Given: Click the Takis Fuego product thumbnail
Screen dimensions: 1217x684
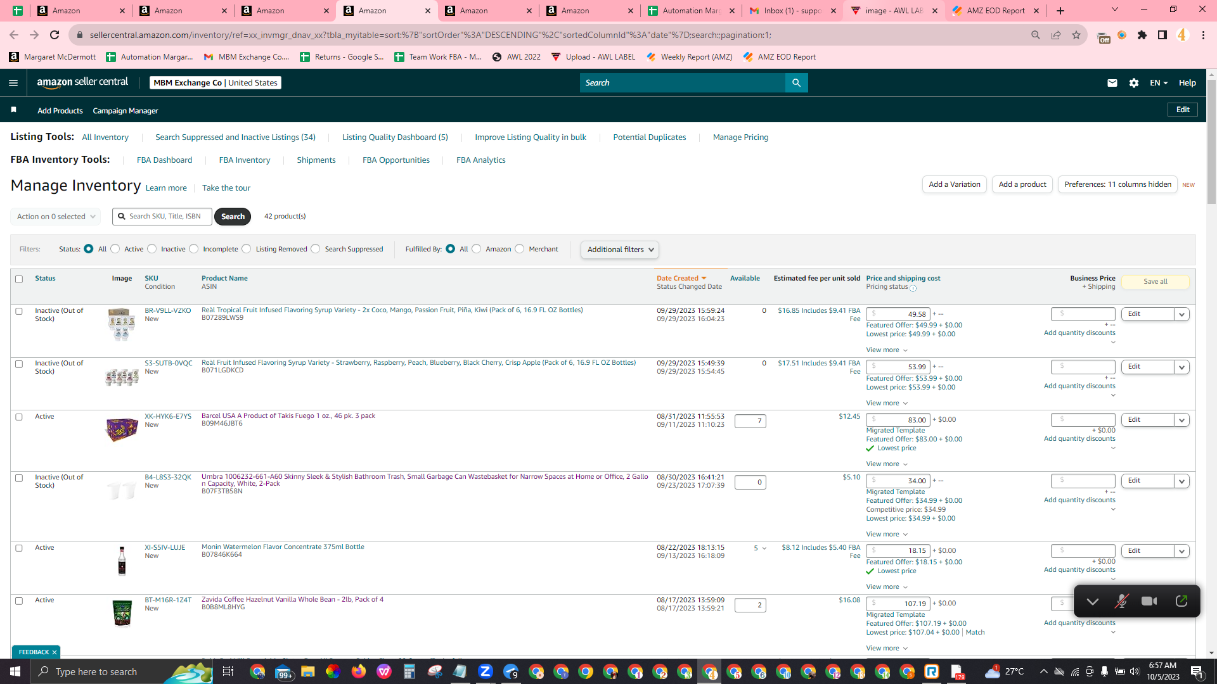Looking at the screenshot, I should (122, 429).
